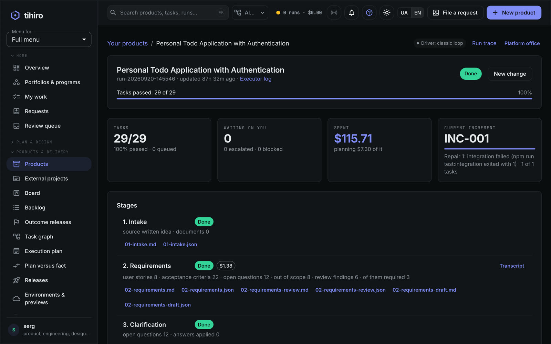Click the Products icon in sidebar
This screenshot has height=344, width=551.
16,164
